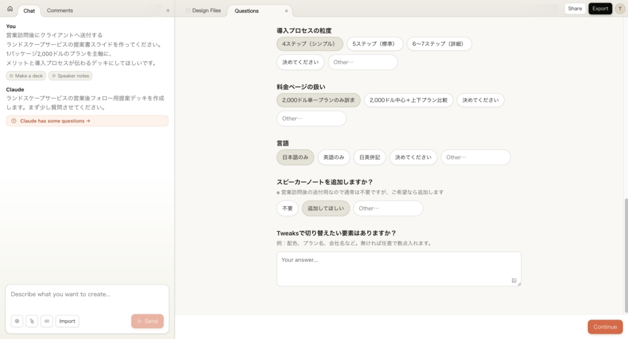Viewport: 628px width, 339px height.
Task: Open the Design Files tab
Action: click(203, 10)
